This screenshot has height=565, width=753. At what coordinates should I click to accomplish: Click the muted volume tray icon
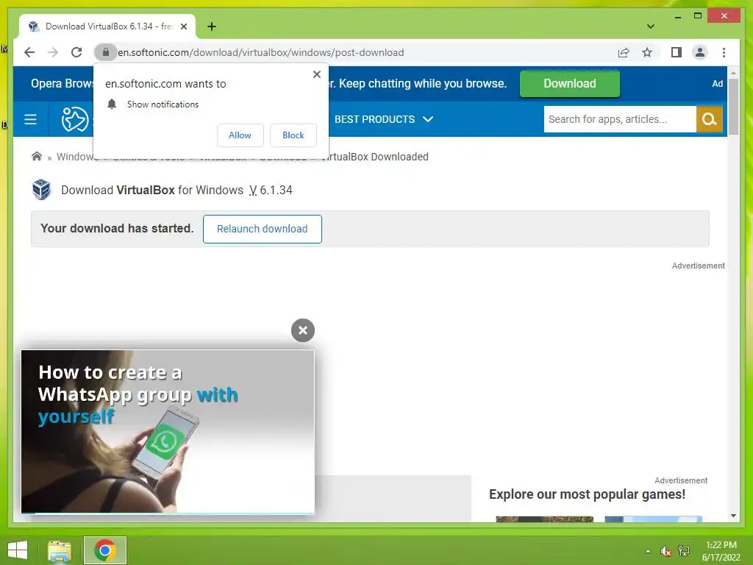665,551
